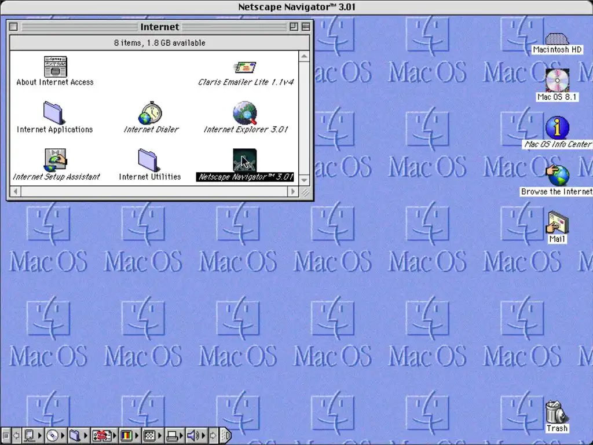Select the Mail desktop icon
This screenshot has height=445, width=593.
(x=557, y=222)
